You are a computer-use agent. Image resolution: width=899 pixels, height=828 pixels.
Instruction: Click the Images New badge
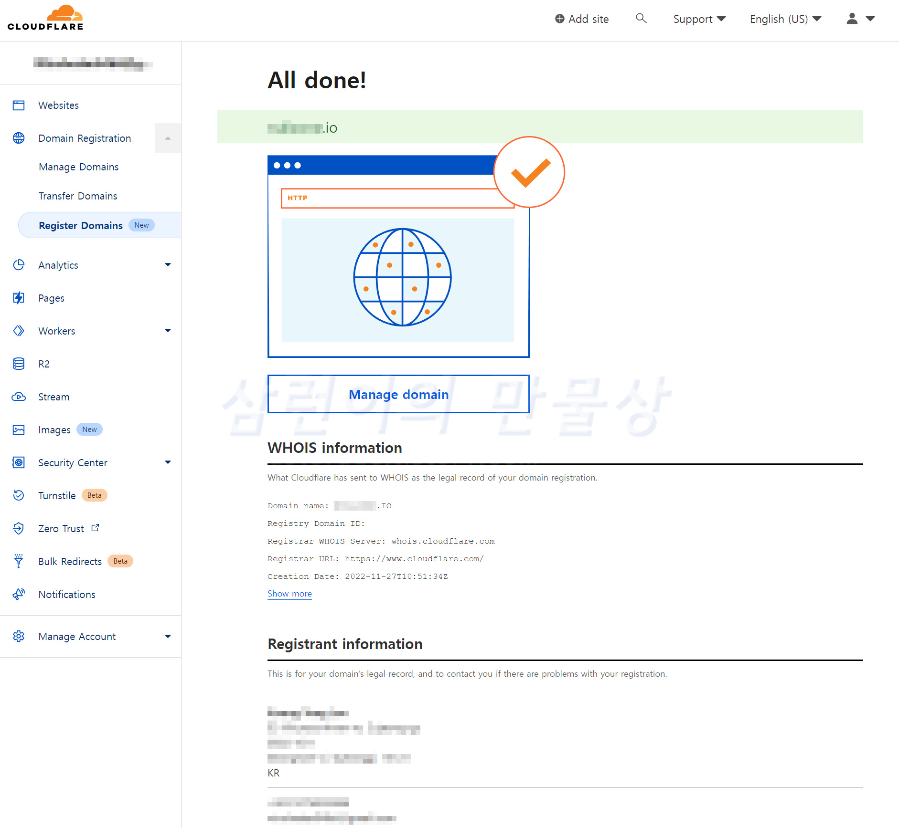coord(89,430)
